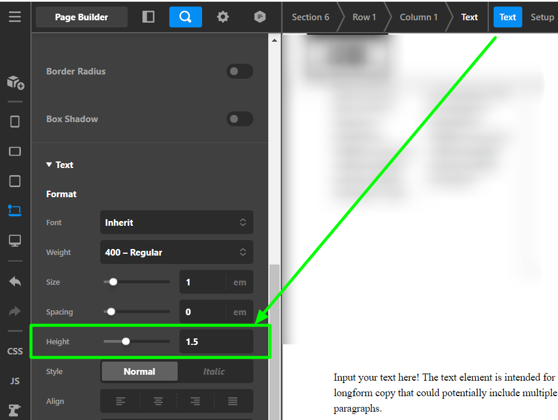The image size is (558, 420).
Task: Click the Border Radius label
Action: click(76, 71)
